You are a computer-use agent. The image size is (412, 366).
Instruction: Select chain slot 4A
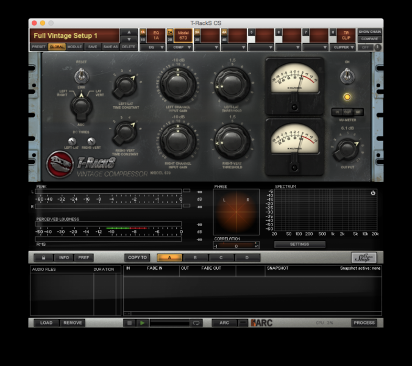click(224, 32)
